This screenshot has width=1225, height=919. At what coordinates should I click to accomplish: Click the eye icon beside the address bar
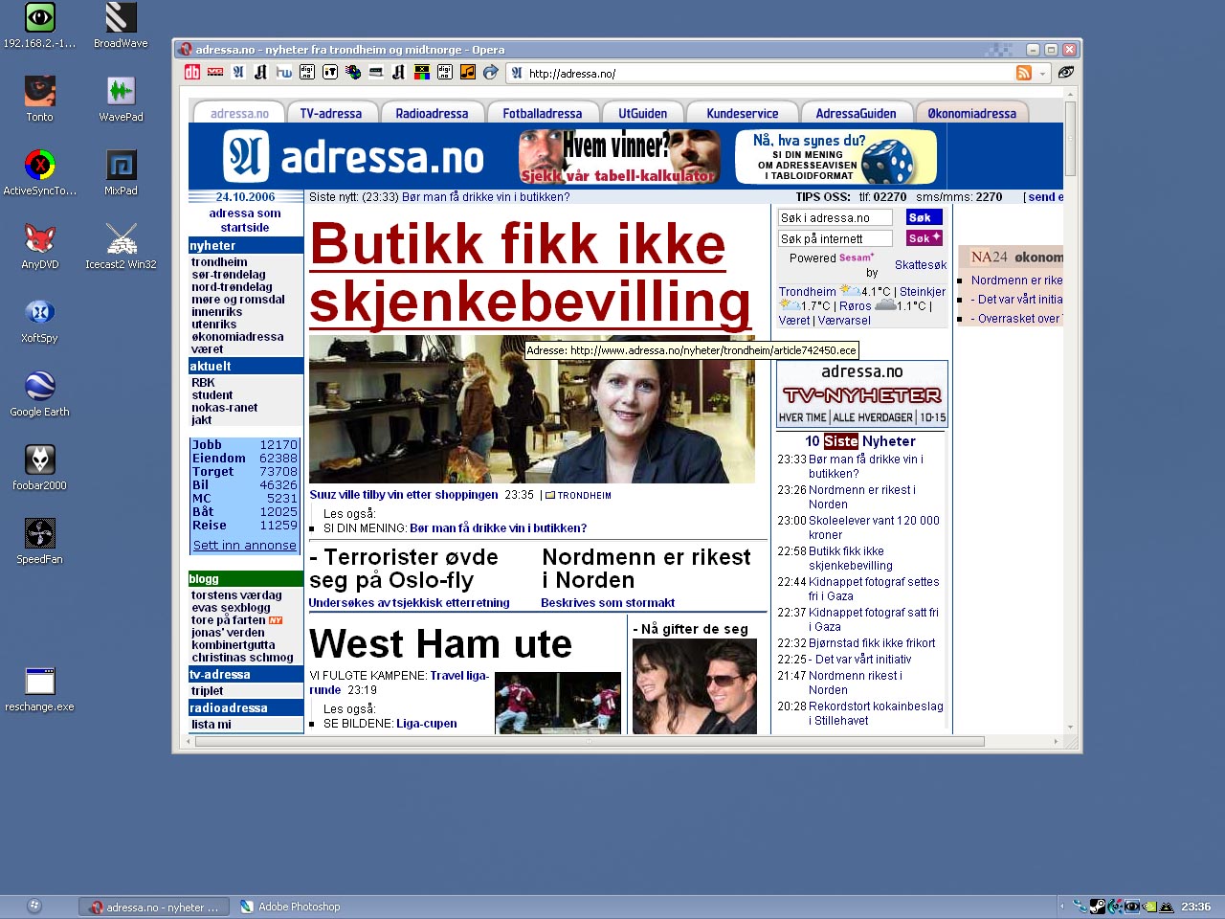tap(1066, 72)
